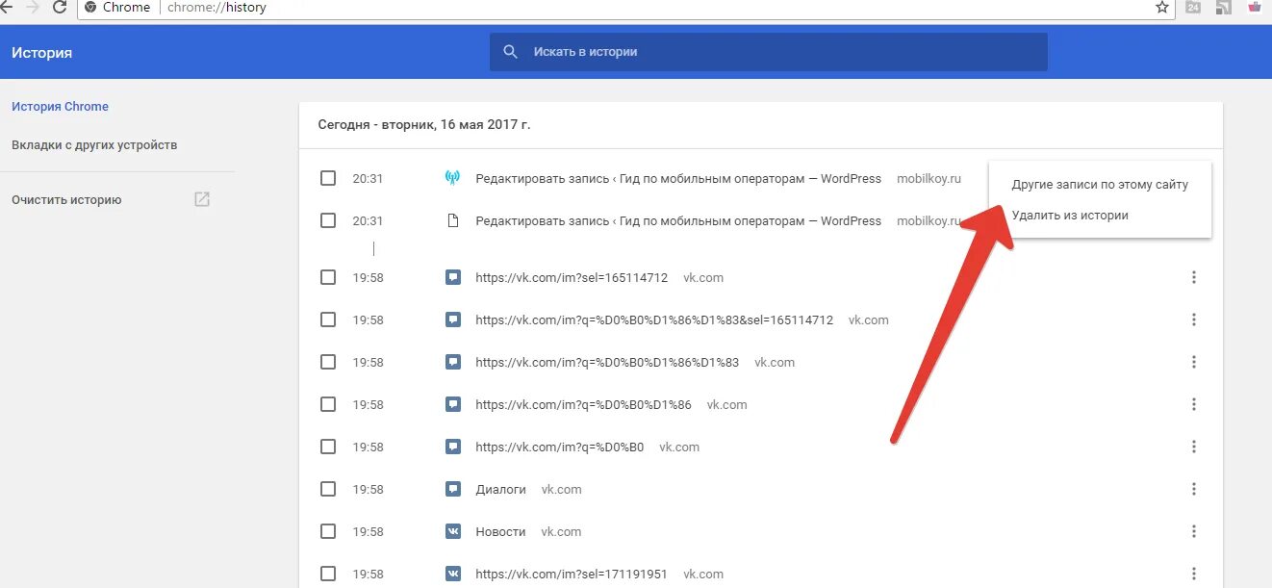This screenshot has width=1272, height=588.
Task: Check the box for the URL ending %83&sel=165114712
Action: coord(328,320)
